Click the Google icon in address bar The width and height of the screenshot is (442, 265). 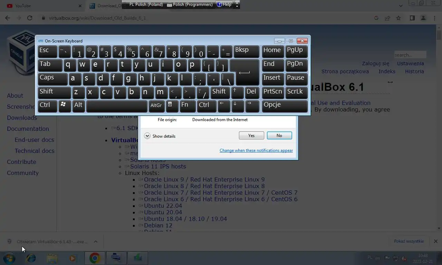[376, 18]
